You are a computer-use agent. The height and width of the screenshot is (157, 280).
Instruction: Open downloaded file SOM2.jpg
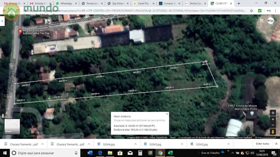pos(202,144)
